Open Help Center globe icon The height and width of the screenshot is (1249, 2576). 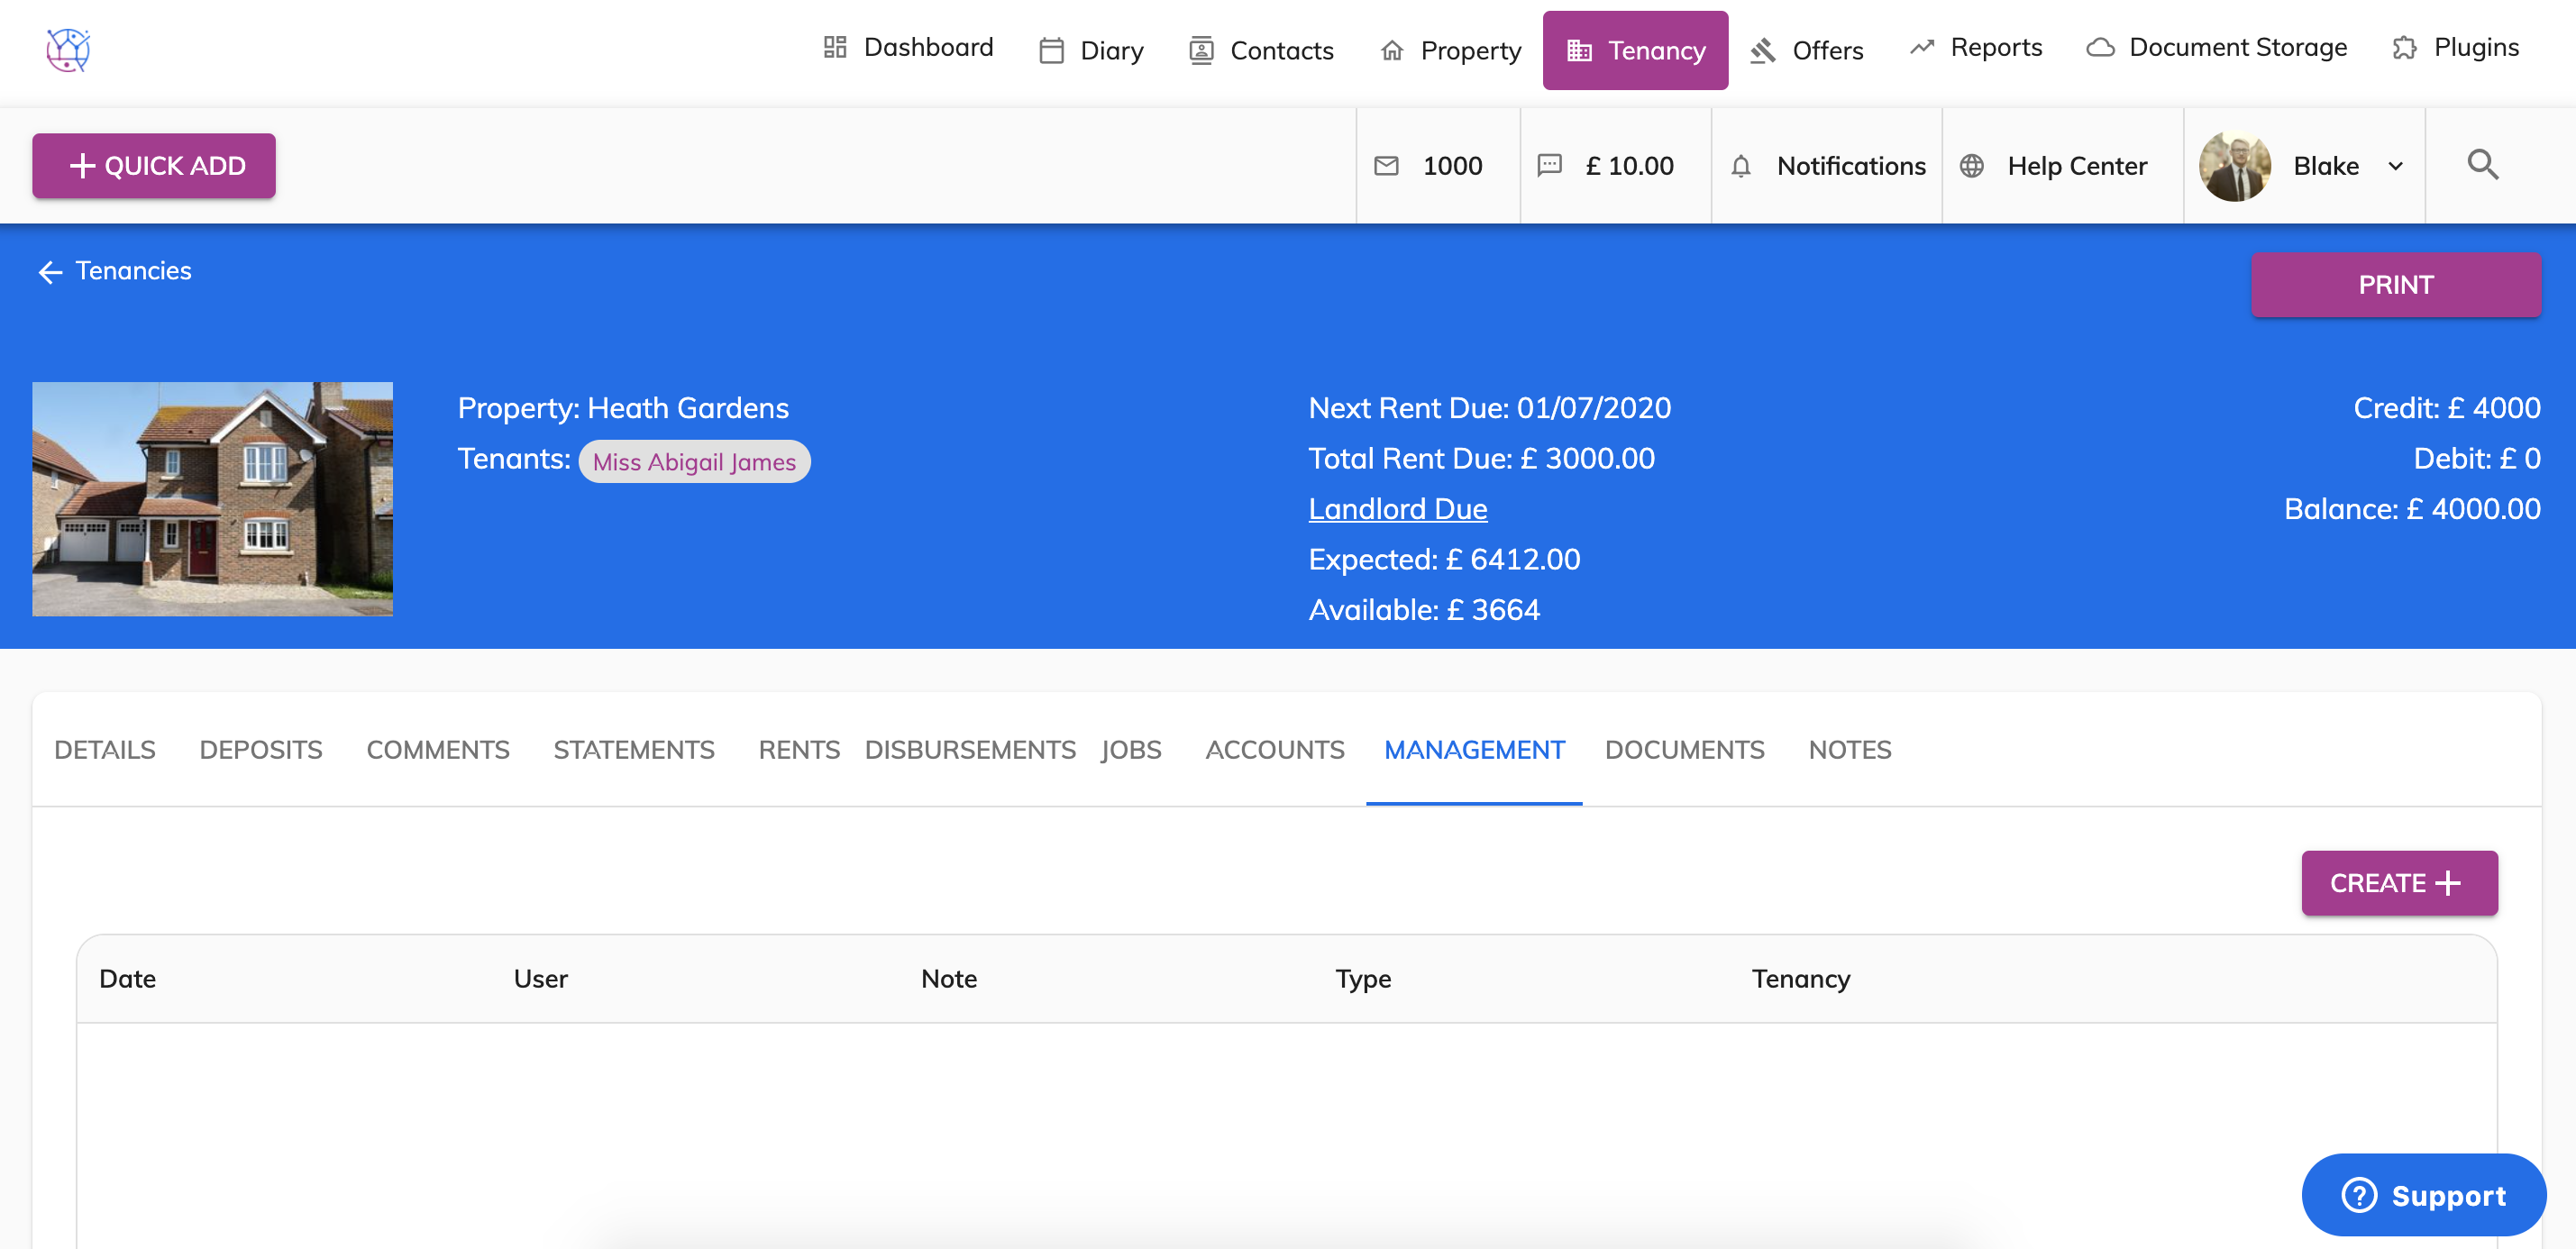click(1971, 166)
